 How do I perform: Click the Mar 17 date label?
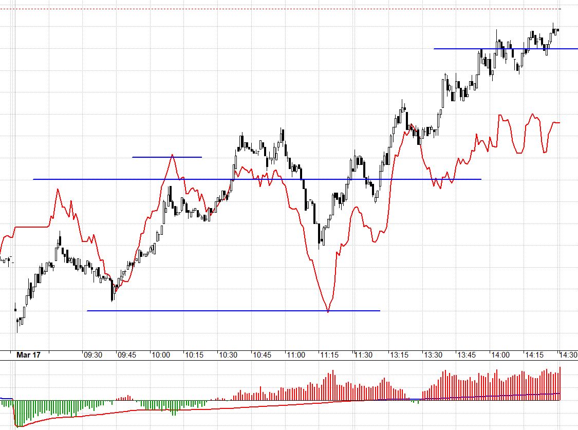(x=28, y=354)
